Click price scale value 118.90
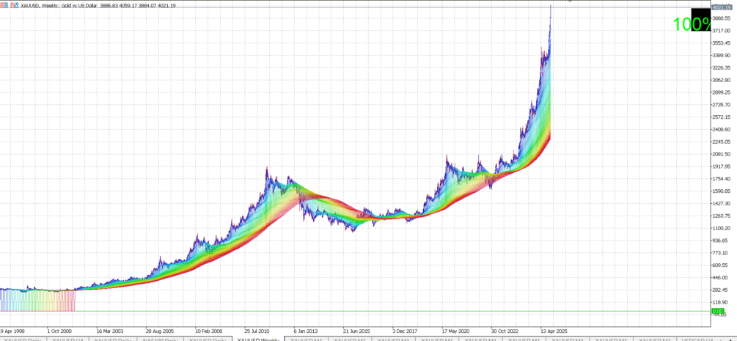This screenshot has height=341, width=737. (721, 302)
